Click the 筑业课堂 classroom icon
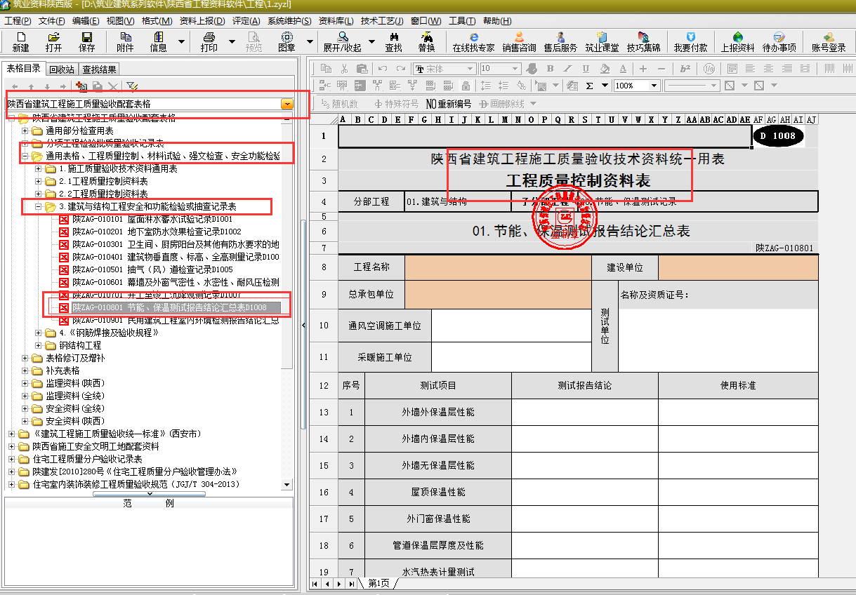Screen dimensions: 856x595 602,41
